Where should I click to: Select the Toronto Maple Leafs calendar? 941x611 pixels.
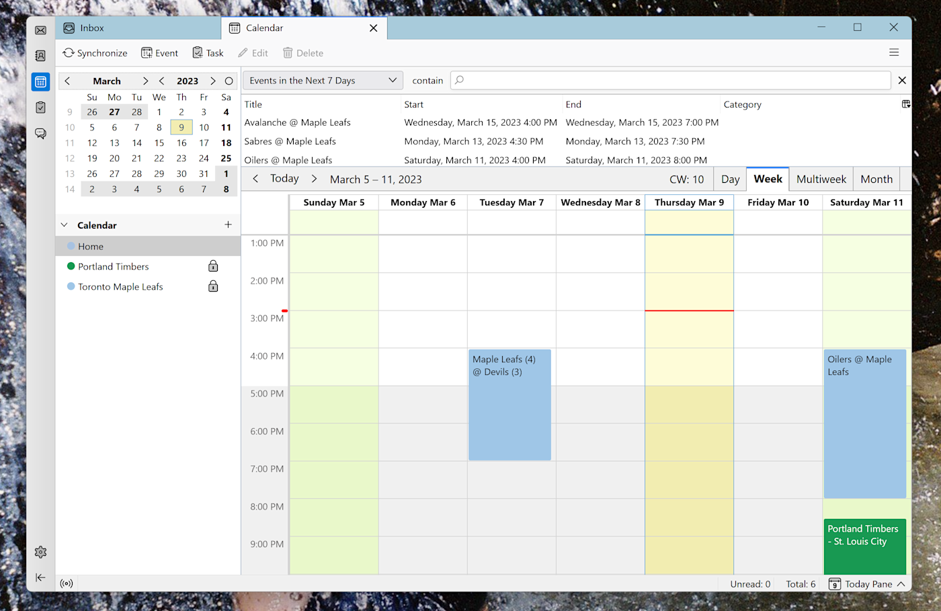(x=148, y=287)
